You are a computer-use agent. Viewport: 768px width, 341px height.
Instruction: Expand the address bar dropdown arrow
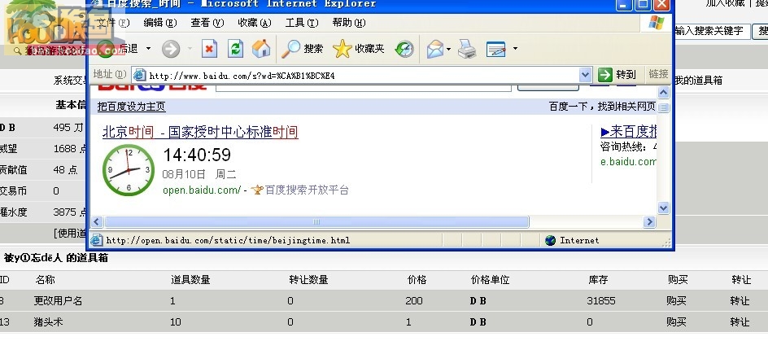tap(585, 75)
